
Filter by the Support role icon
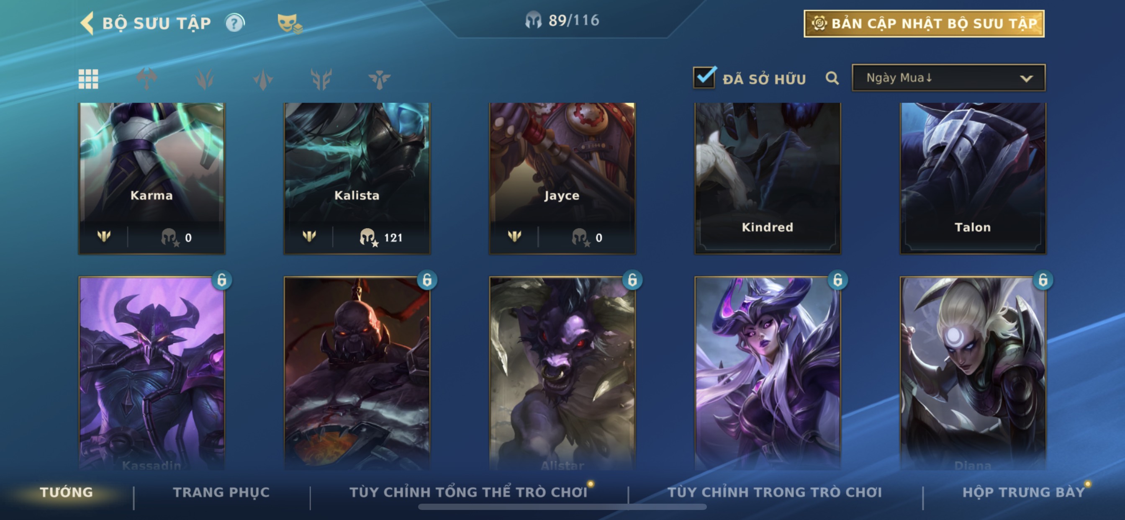379,79
